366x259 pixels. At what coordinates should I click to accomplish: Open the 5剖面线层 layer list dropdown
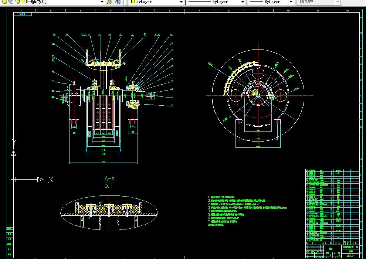tap(102, 2)
